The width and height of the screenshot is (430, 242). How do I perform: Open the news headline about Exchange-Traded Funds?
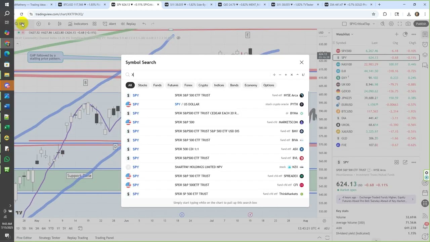tap(376, 199)
